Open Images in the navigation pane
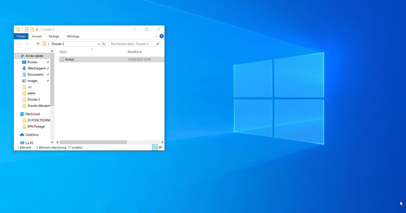The height and width of the screenshot is (213, 406). (32, 81)
